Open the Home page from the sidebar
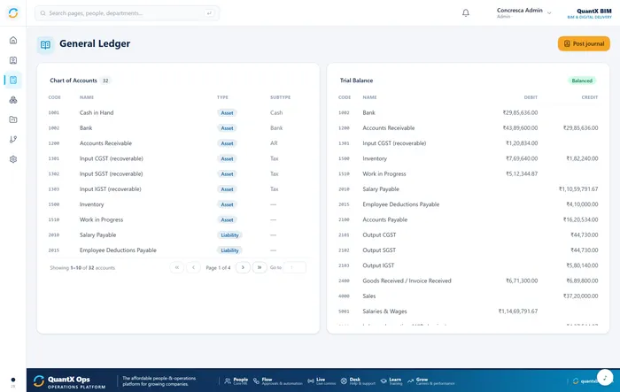The image size is (620, 392). click(x=13, y=41)
